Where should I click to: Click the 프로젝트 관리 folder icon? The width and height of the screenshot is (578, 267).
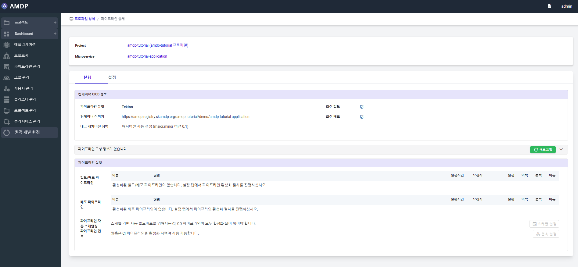6,110
